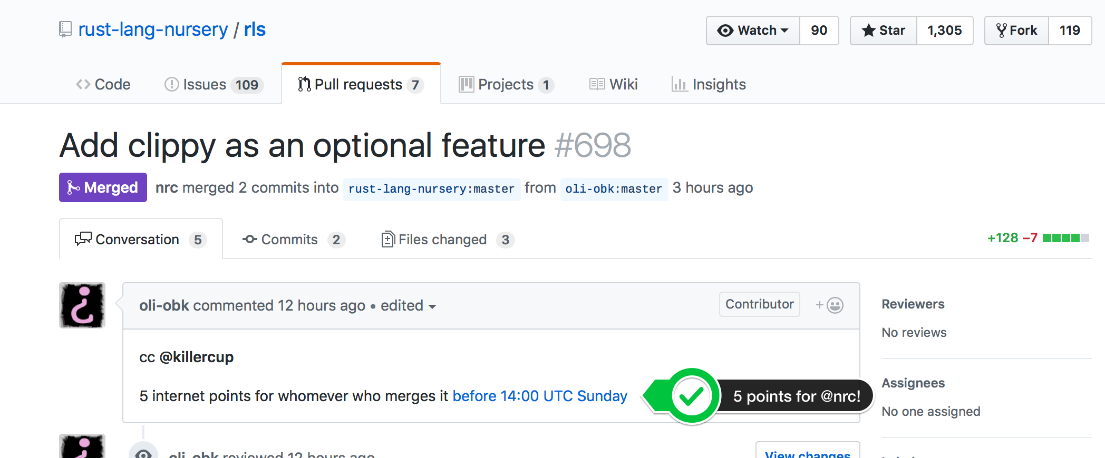Add a reaction with the smiley icon

pyautogui.click(x=830, y=305)
